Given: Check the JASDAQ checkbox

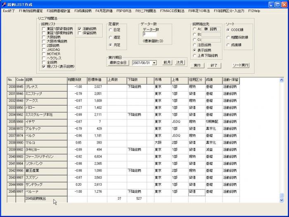Looking at the screenshot, I should tap(44, 49).
